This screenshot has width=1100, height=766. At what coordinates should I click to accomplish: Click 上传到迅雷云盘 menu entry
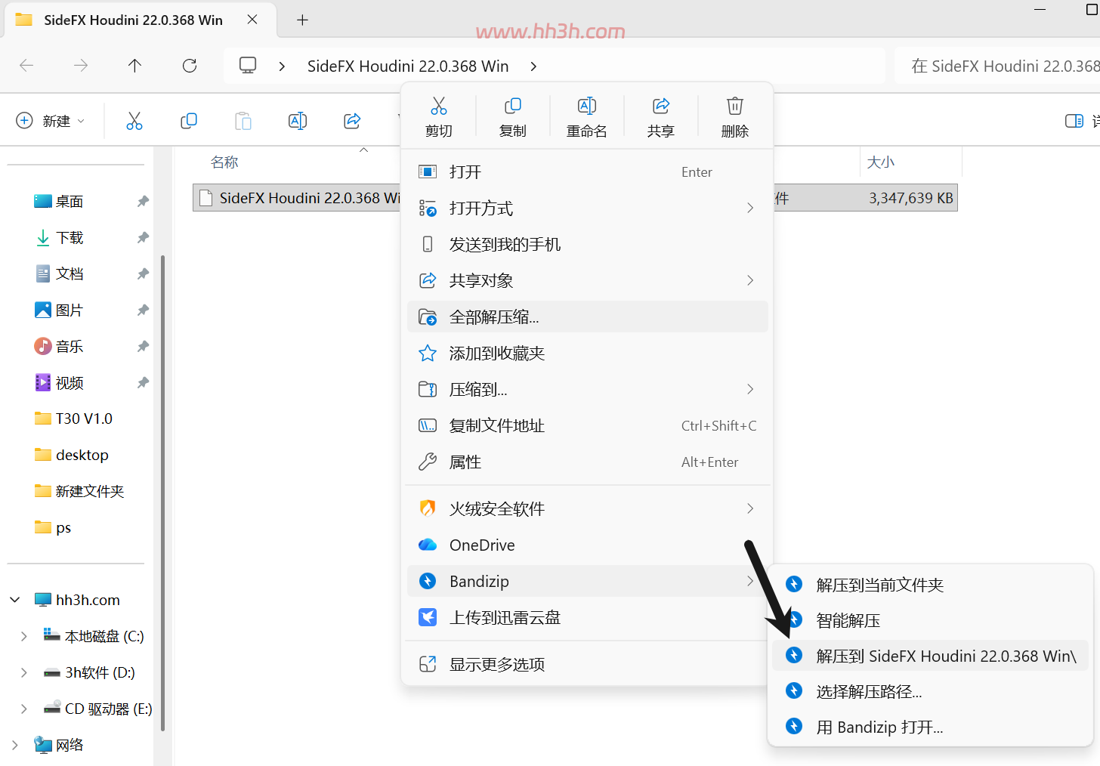(587, 618)
